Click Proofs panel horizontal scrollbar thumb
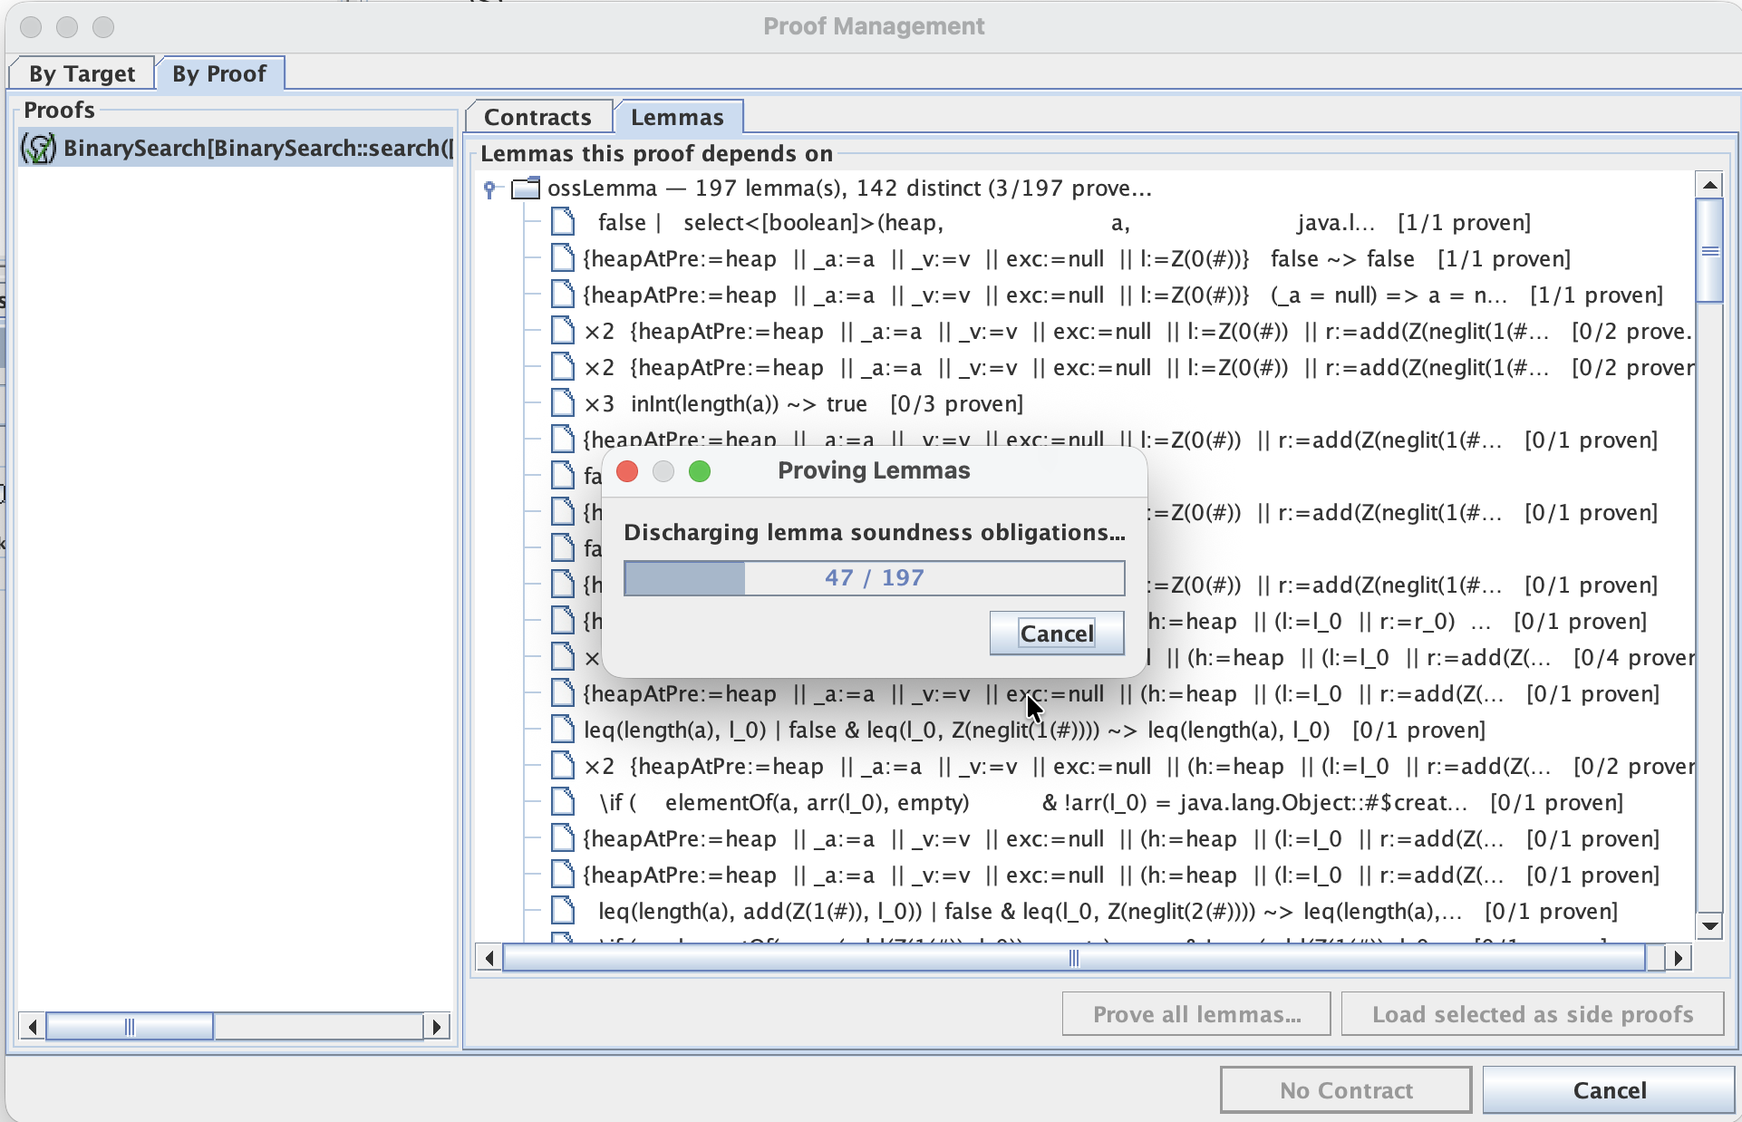Viewport: 1742px width, 1122px height. click(x=130, y=1027)
